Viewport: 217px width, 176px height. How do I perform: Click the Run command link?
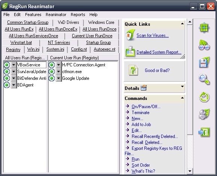135,159
